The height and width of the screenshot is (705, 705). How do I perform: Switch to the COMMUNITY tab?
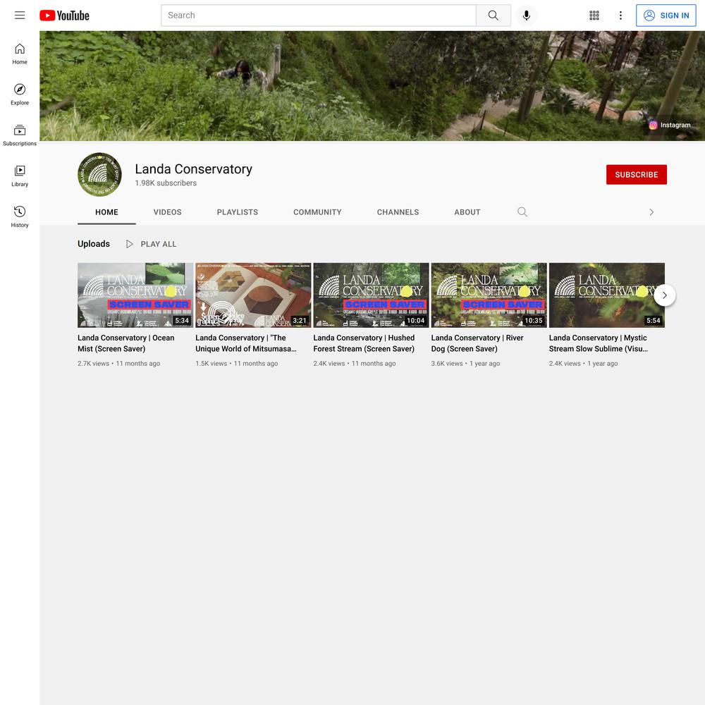[317, 212]
